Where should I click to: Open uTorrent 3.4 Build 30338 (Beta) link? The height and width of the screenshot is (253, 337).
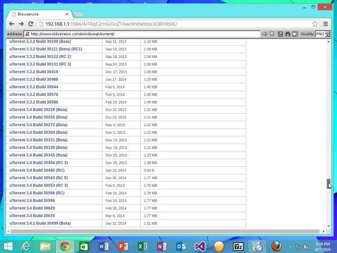(x=39, y=147)
